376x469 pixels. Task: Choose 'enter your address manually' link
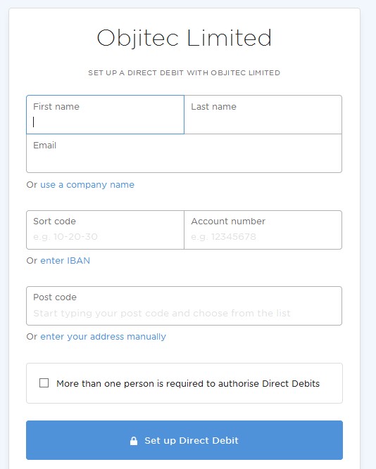pos(103,337)
